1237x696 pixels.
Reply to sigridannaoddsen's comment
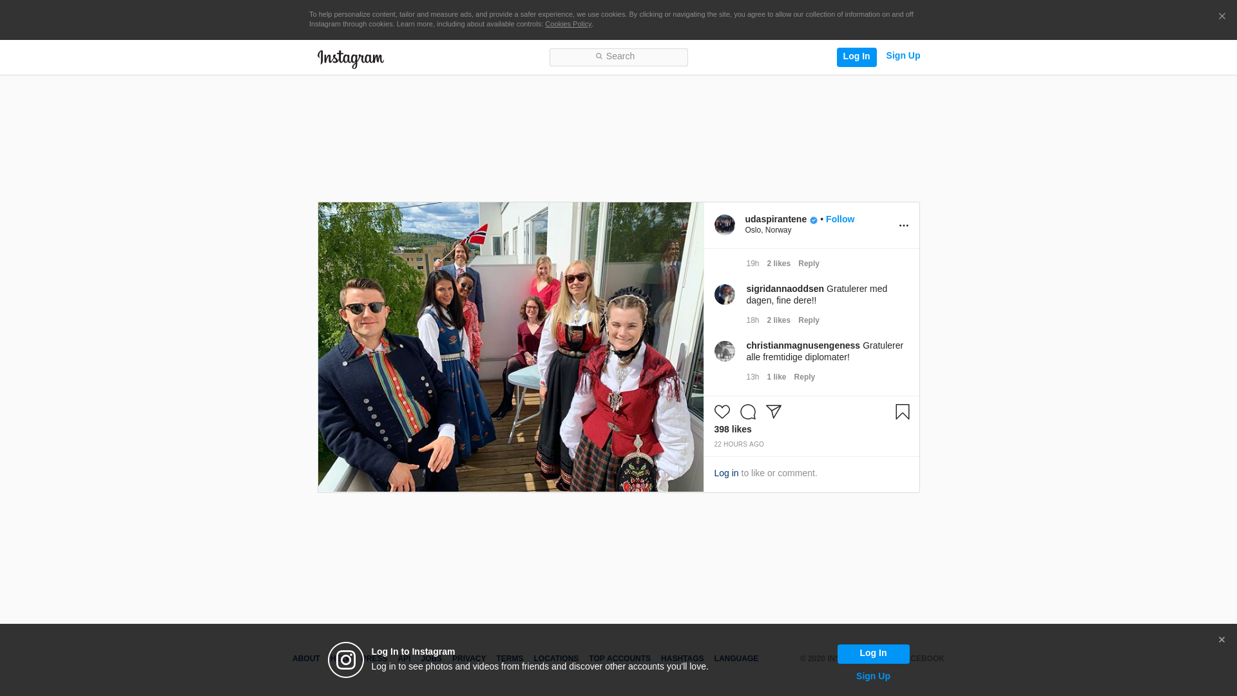809,320
